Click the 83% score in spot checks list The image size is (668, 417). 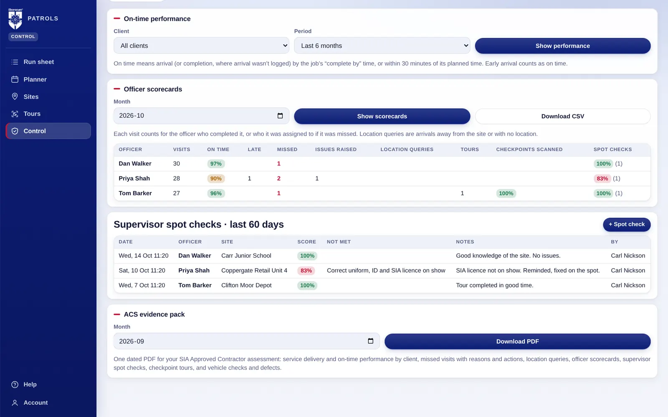(x=306, y=271)
